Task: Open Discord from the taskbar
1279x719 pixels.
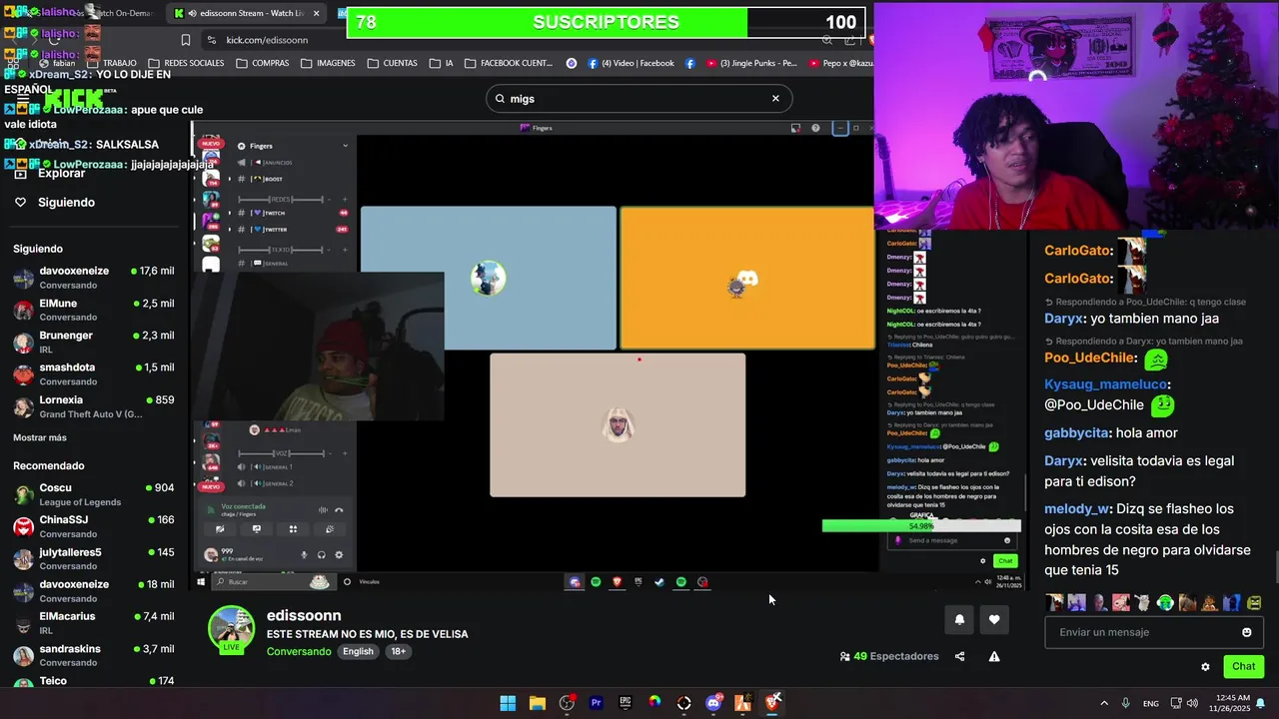Action: click(713, 703)
